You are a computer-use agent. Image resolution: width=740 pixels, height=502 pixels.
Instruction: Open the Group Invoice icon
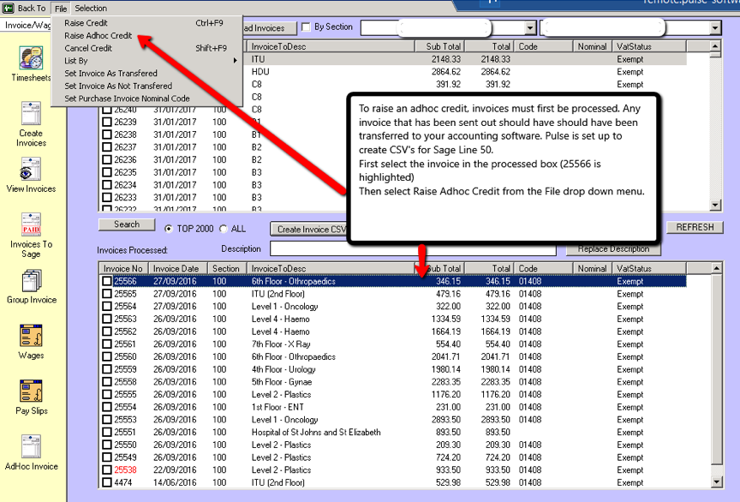point(31,285)
